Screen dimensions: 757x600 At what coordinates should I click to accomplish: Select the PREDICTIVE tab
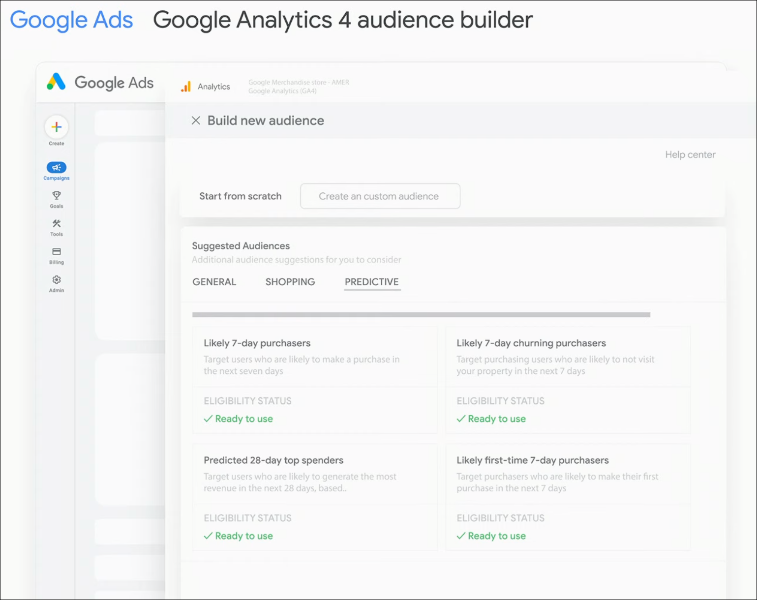[x=372, y=282]
